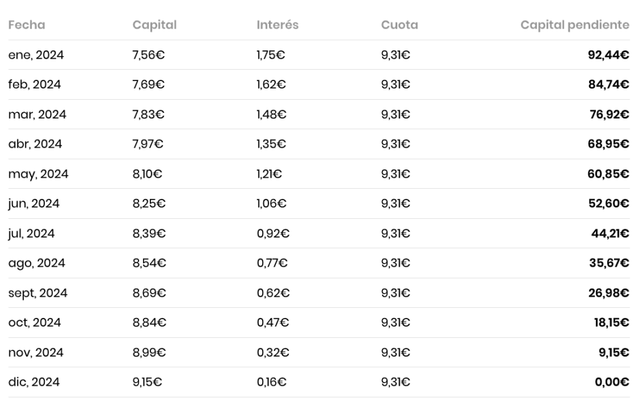
Task: Click the Cuota column header
Action: pos(399,25)
